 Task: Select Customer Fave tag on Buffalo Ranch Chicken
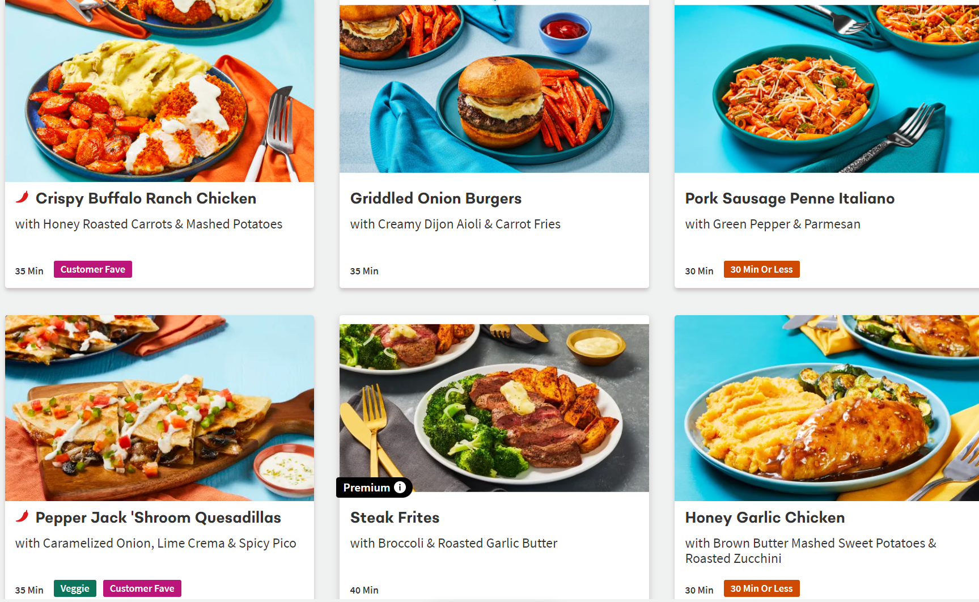pyautogui.click(x=93, y=269)
